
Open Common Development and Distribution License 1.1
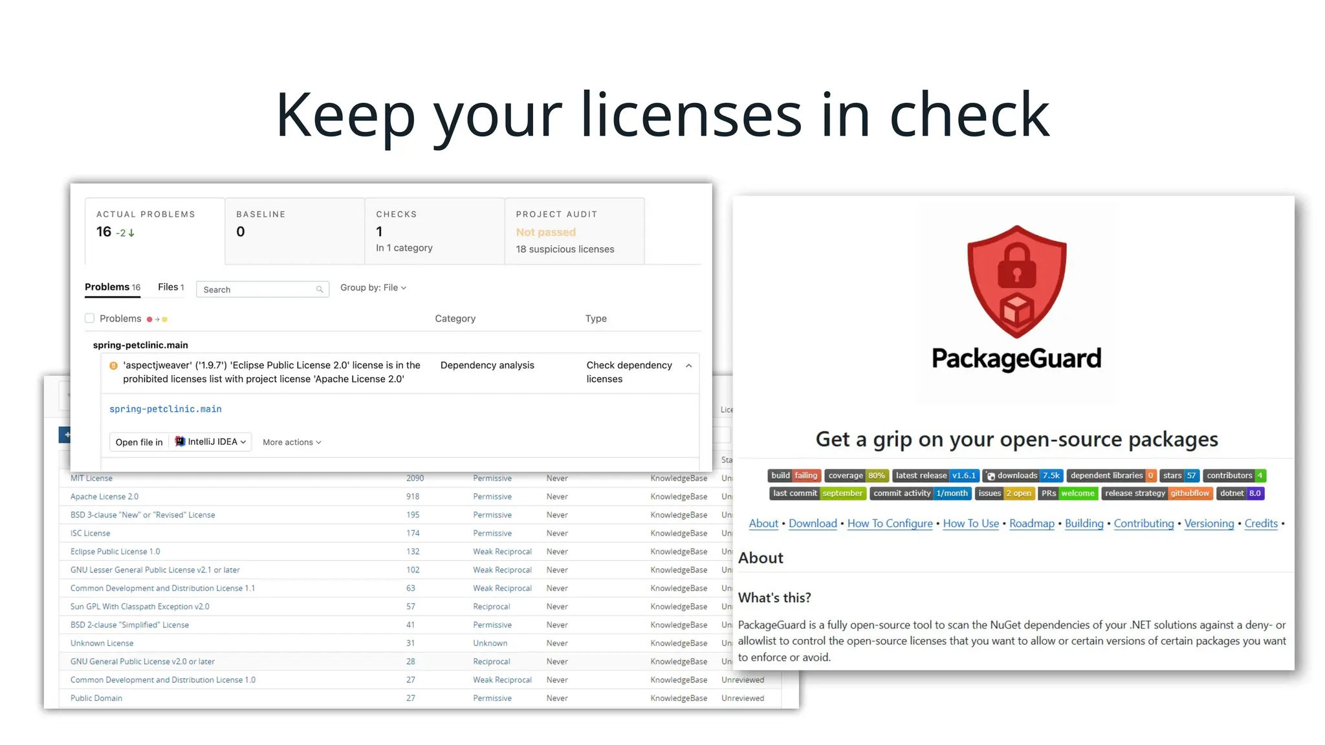162,588
